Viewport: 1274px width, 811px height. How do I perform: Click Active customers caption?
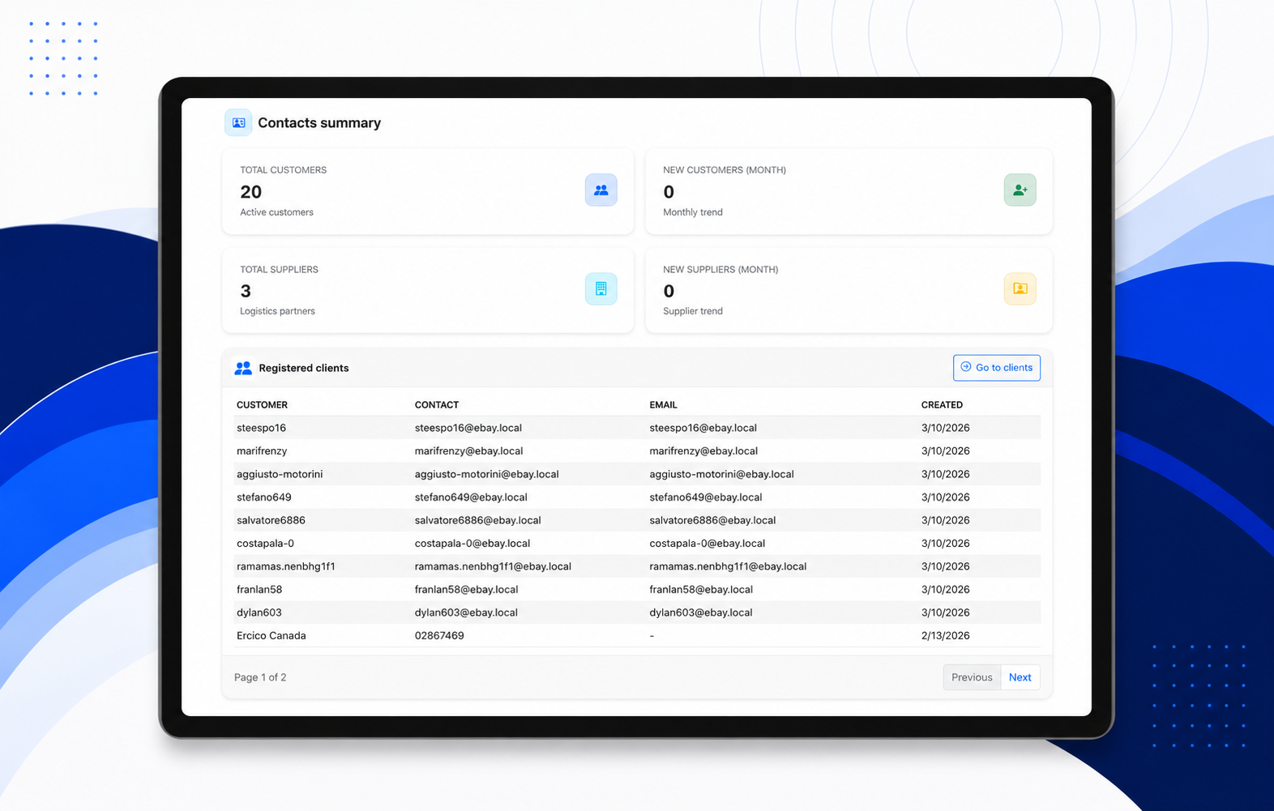point(276,212)
